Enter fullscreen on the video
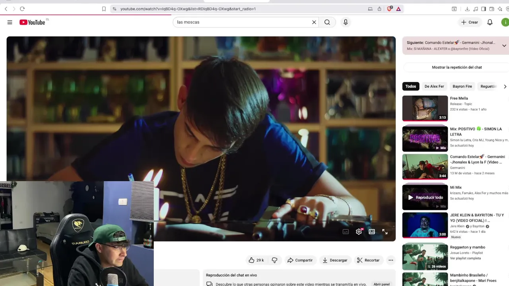The height and width of the screenshot is (286, 509). [x=385, y=232]
